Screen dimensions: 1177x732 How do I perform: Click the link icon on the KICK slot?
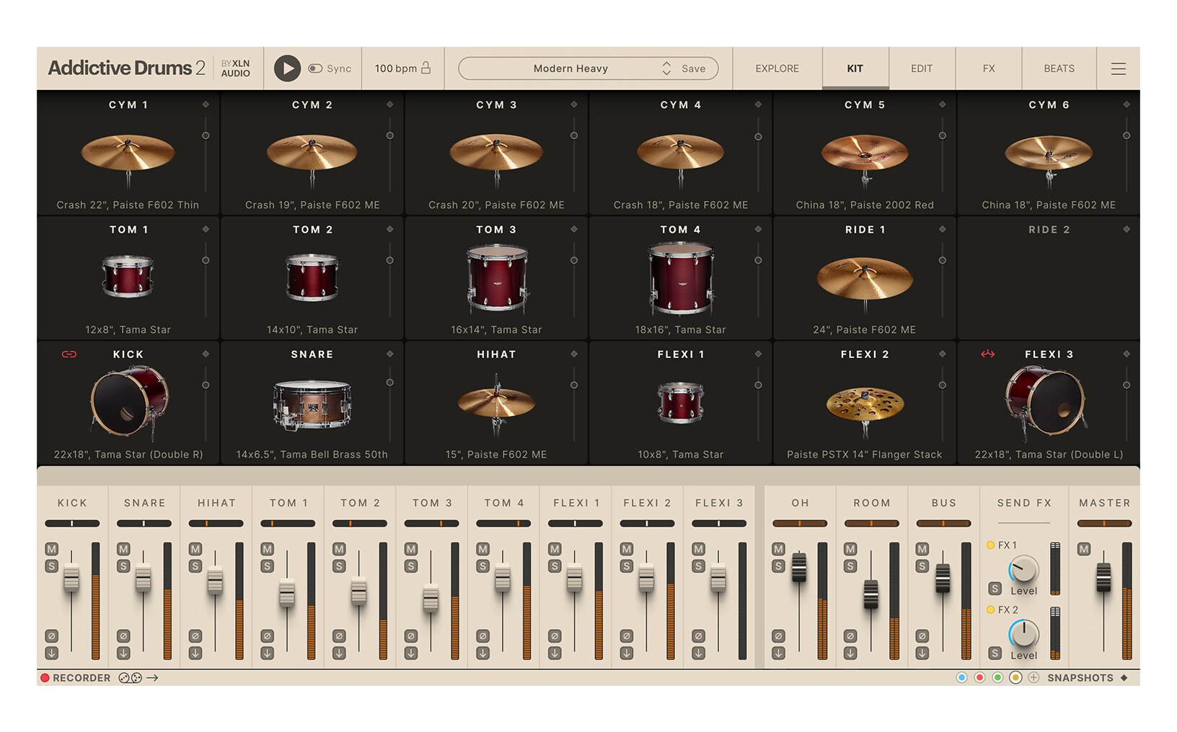[x=69, y=354]
